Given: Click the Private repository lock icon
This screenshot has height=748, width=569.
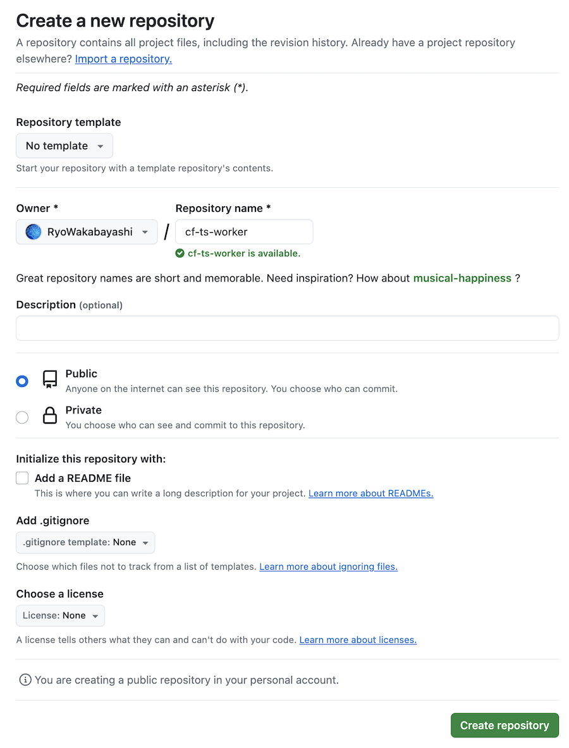Looking at the screenshot, I should [x=50, y=416].
